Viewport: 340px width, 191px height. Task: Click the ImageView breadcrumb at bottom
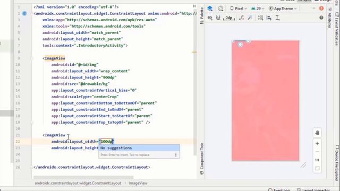point(138,183)
